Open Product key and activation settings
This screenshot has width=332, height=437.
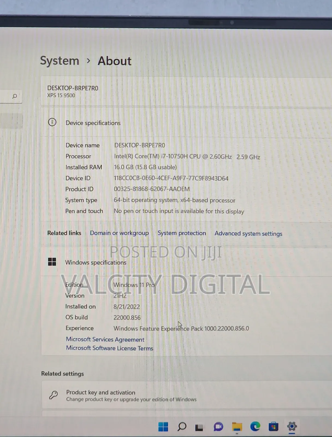(187, 395)
